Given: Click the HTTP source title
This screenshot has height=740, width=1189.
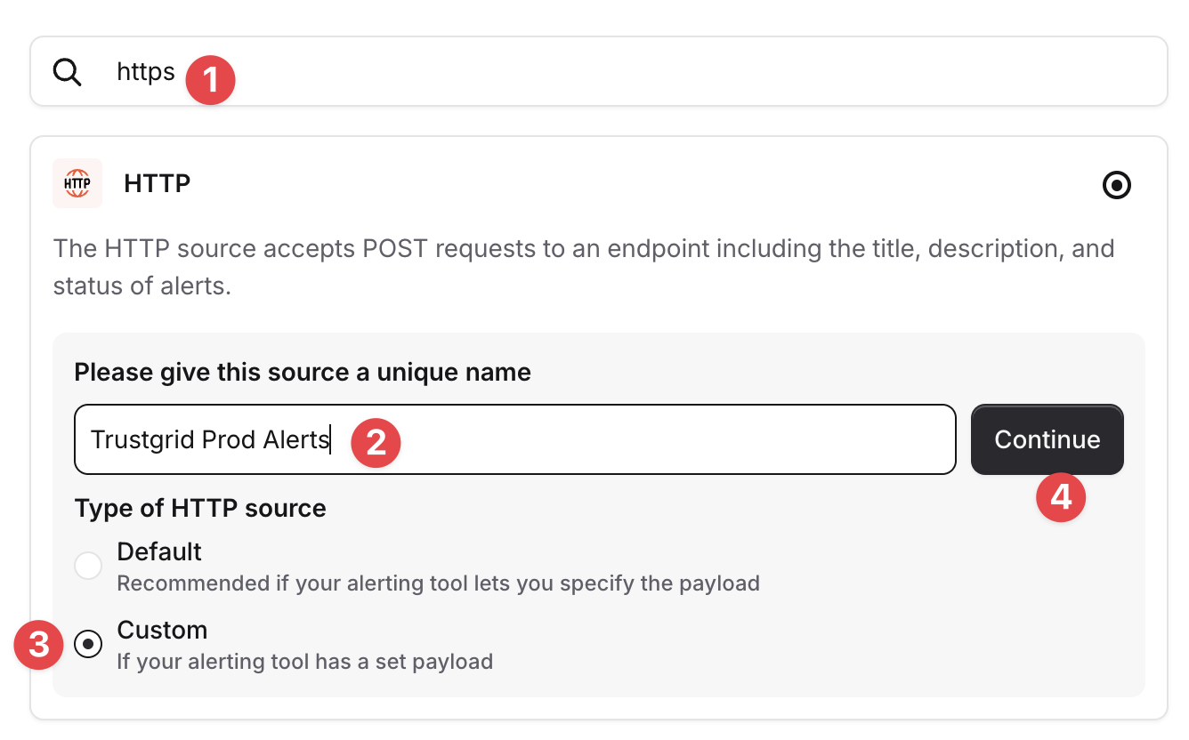Looking at the screenshot, I should pos(158,184).
